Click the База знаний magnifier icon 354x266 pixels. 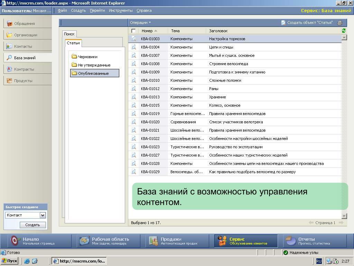point(9,58)
